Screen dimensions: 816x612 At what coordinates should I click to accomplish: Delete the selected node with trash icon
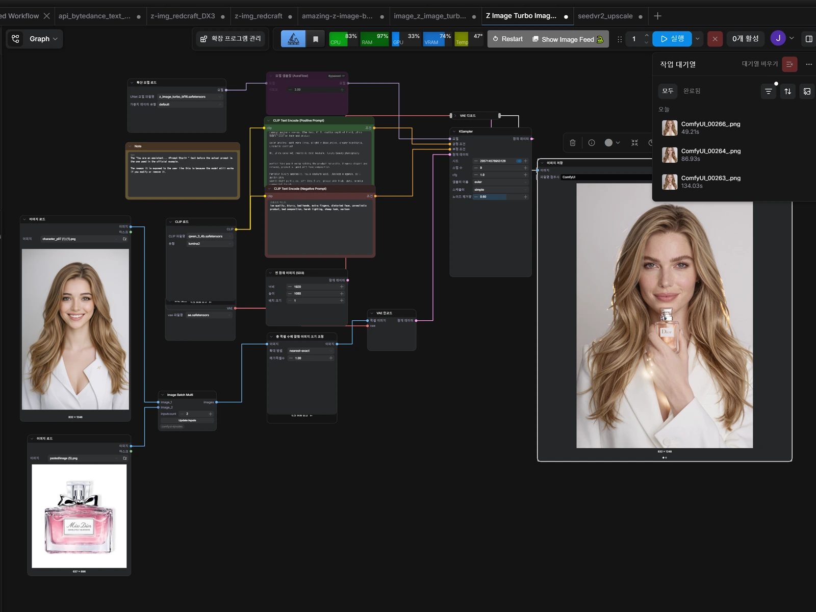coord(573,143)
